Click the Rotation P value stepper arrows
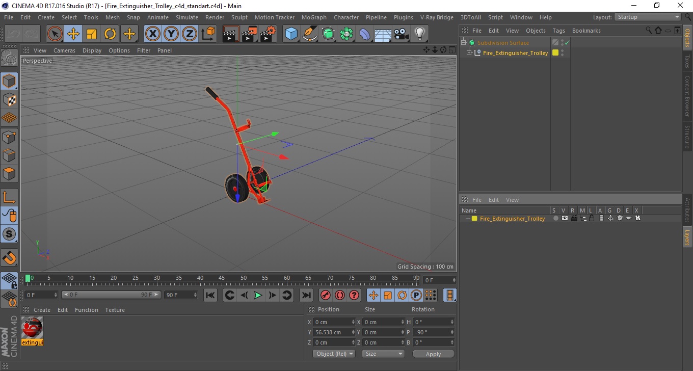 pyautogui.click(x=451, y=332)
